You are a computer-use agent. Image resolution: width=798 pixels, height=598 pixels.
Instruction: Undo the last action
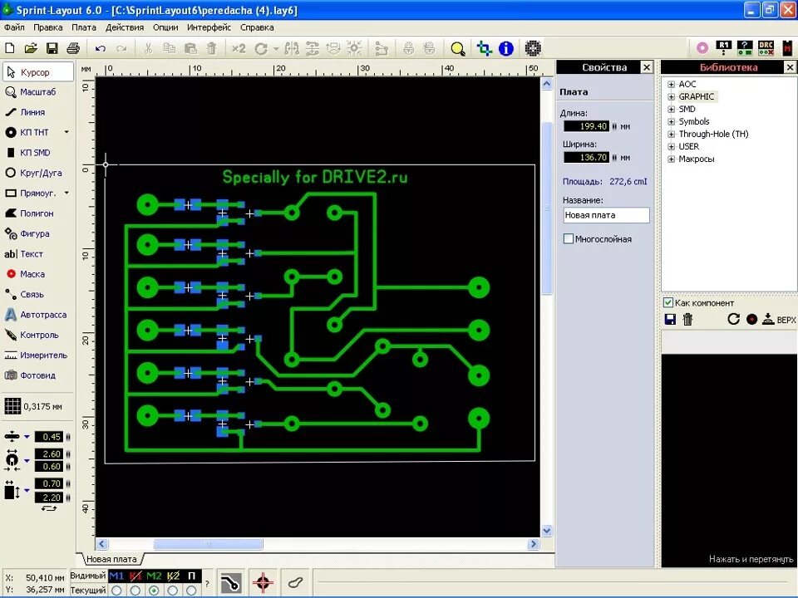point(101,49)
